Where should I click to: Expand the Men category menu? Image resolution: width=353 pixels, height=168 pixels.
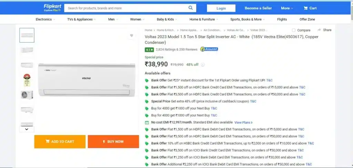[x=113, y=19]
